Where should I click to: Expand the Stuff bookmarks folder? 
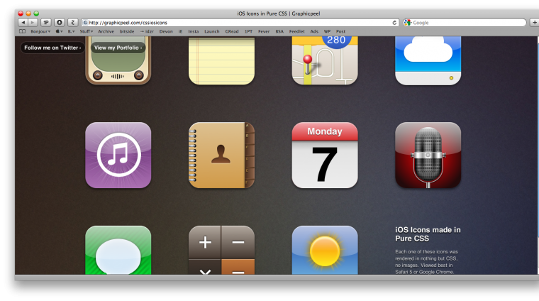point(86,31)
